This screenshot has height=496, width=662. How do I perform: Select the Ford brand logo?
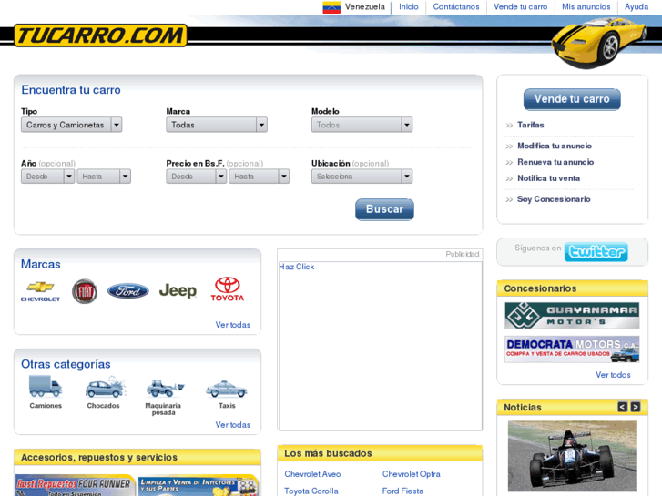click(127, 291)
